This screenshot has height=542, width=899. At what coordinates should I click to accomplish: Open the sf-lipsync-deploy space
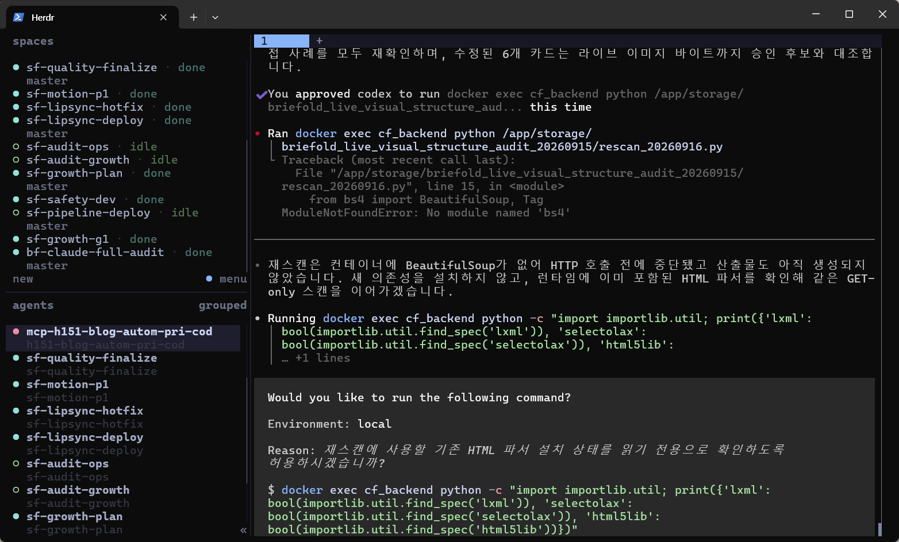(84, 120)
